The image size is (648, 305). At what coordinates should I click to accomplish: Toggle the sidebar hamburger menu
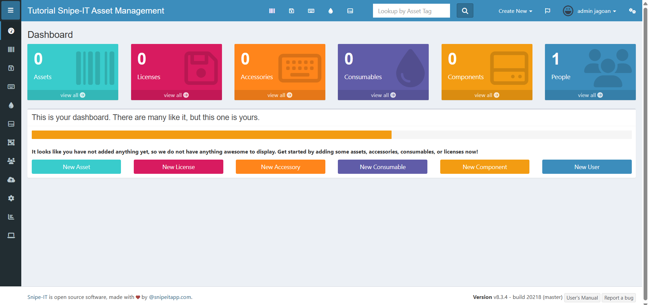click(10, 10)
